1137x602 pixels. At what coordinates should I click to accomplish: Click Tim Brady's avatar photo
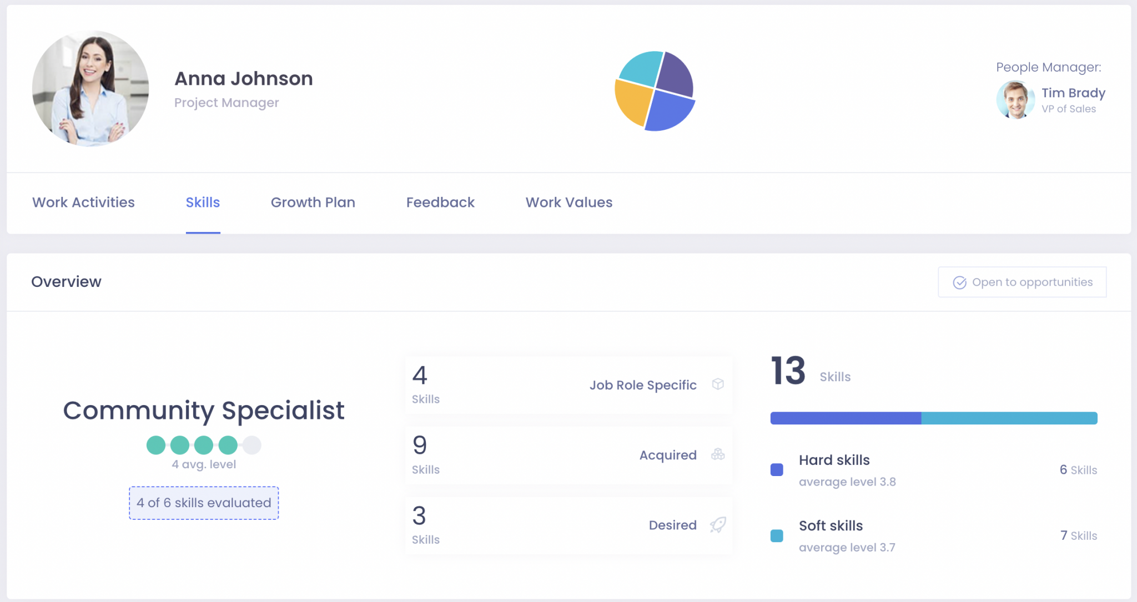(1015, 100)
